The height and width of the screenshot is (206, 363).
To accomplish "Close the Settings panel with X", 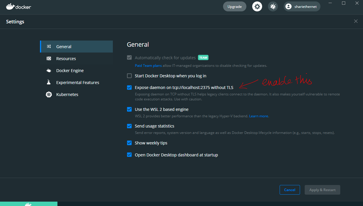I will [356, 21].
